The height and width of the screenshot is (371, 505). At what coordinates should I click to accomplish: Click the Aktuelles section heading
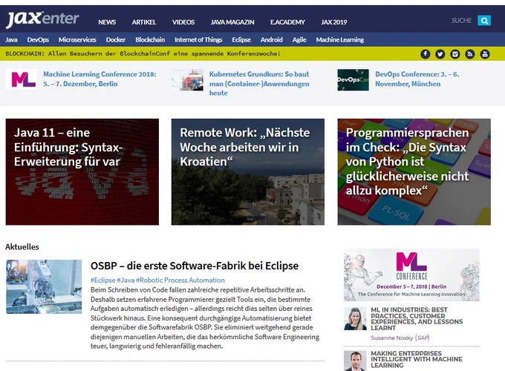22,247
